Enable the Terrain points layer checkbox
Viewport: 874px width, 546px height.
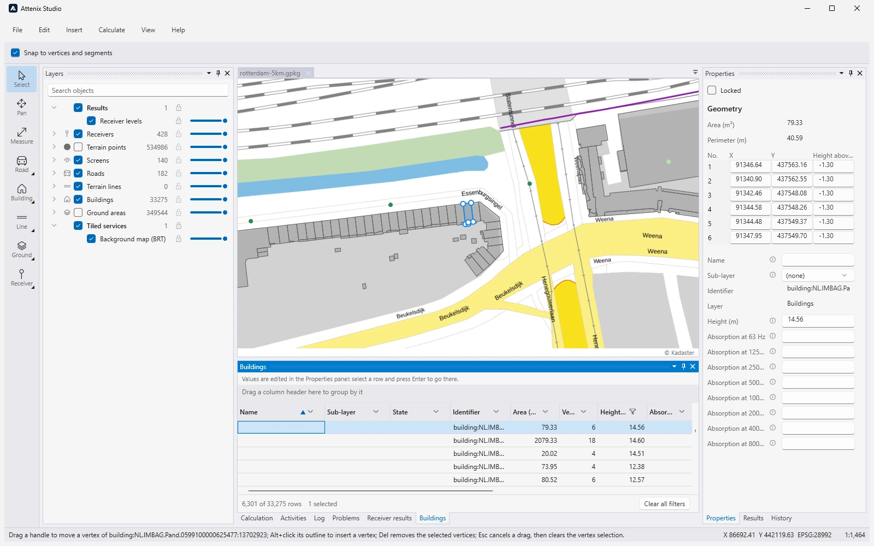coord(78,147)
